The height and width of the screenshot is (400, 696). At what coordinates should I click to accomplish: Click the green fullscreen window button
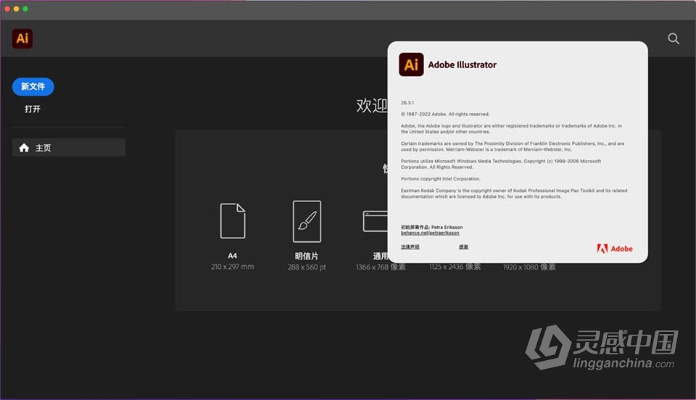(x=25, y=9)
